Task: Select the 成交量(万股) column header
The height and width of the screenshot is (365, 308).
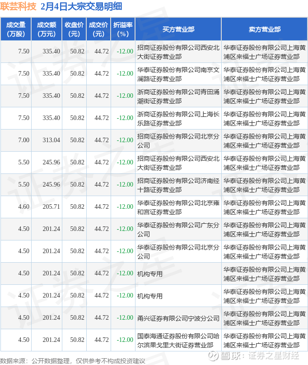Action: click(16, 29)
